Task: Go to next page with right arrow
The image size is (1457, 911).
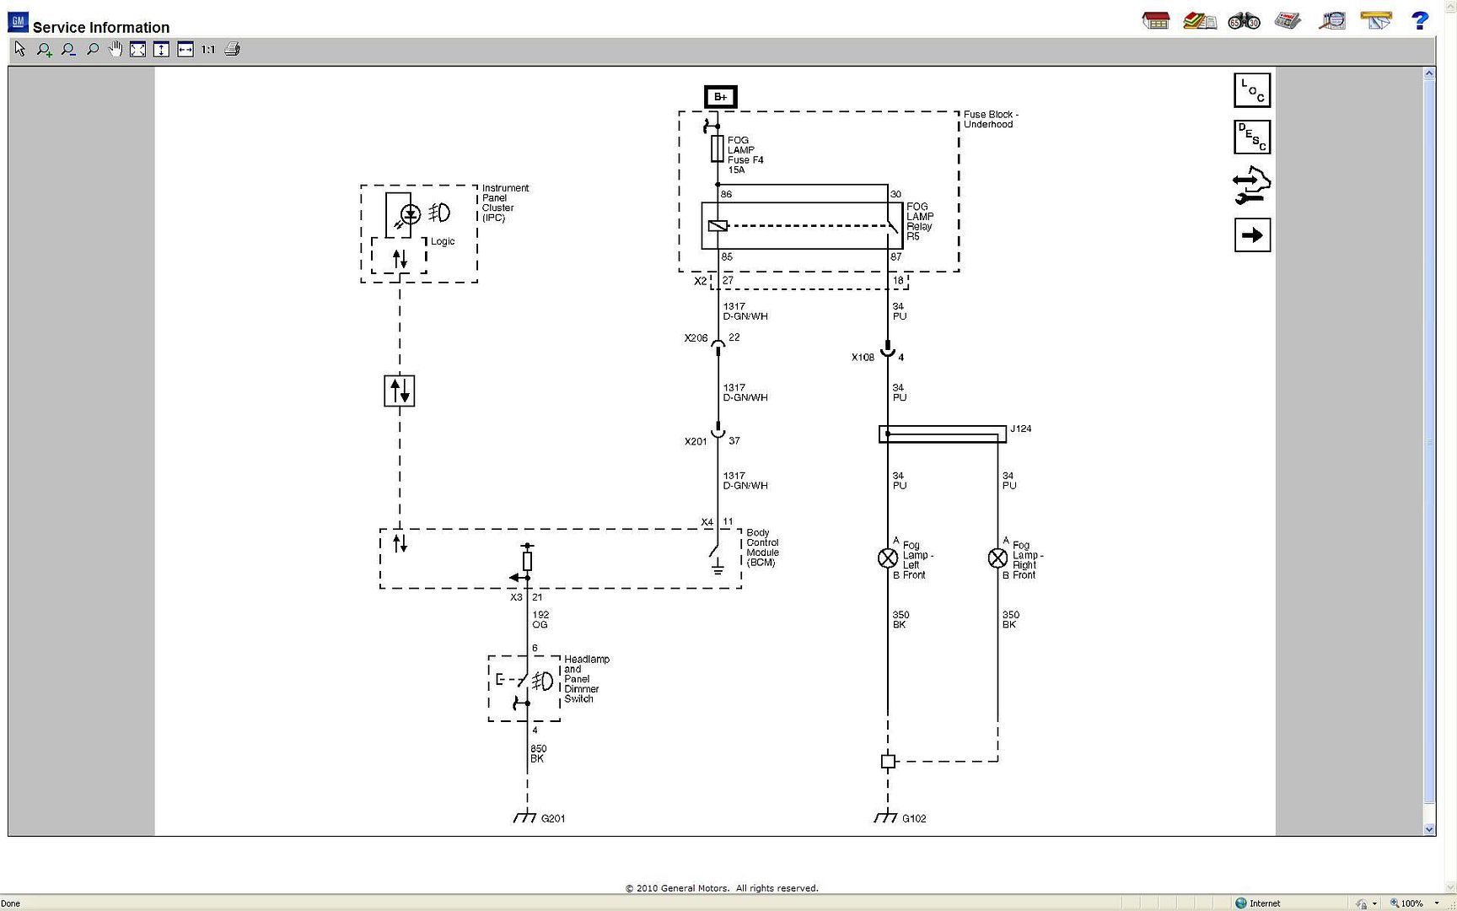Action: pos(1252,234)
